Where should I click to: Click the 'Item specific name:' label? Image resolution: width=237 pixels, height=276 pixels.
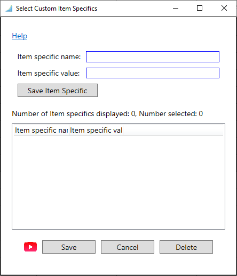point(49,57)
